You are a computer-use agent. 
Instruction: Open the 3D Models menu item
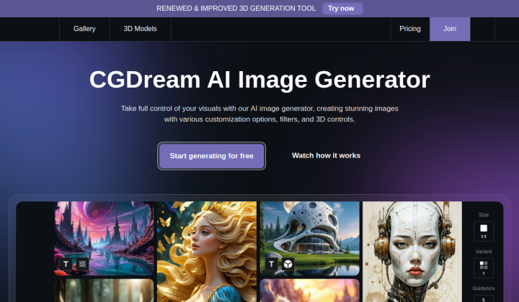click(x=140, y=29)
